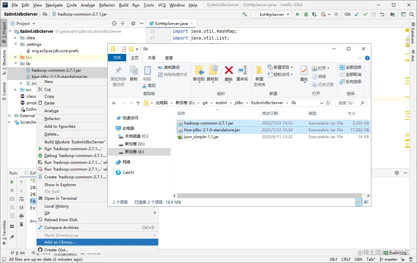Click the Explorer back navigation arrow

(x=114, y=103)
